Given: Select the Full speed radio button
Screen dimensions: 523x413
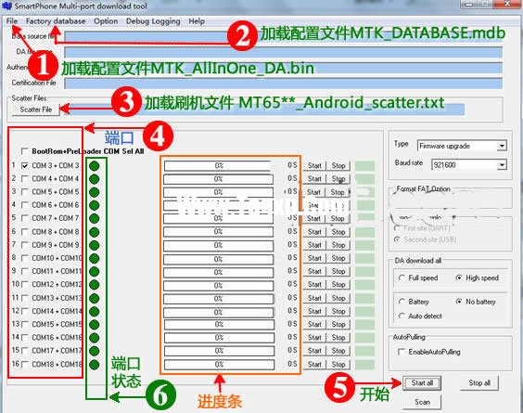Looking at the screenshot, I should (402, 277).
